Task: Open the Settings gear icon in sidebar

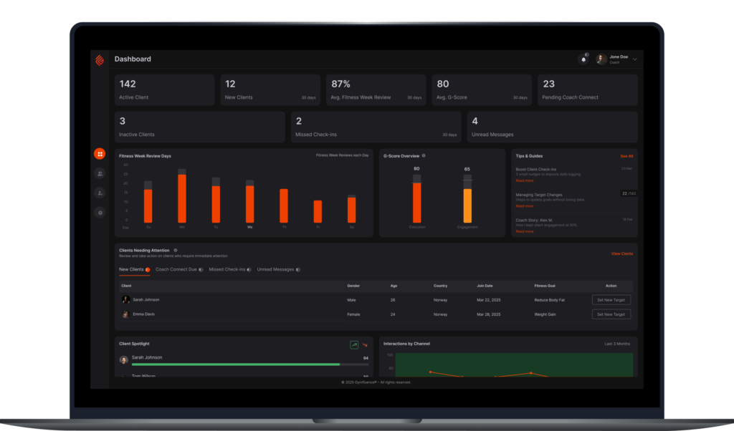Action: [x=100, y=213]
